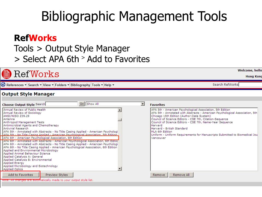
Task: Open the Tools menu
Action: click(x=97, y=85)
